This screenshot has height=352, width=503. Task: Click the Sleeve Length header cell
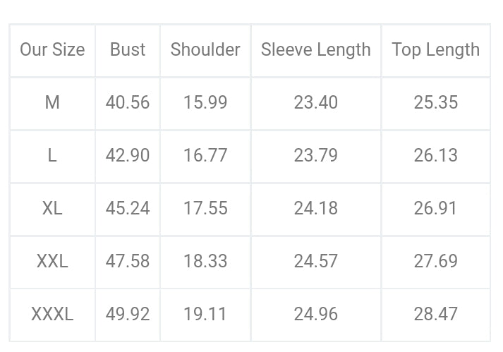pyautogui.click(x=315, y=50)
